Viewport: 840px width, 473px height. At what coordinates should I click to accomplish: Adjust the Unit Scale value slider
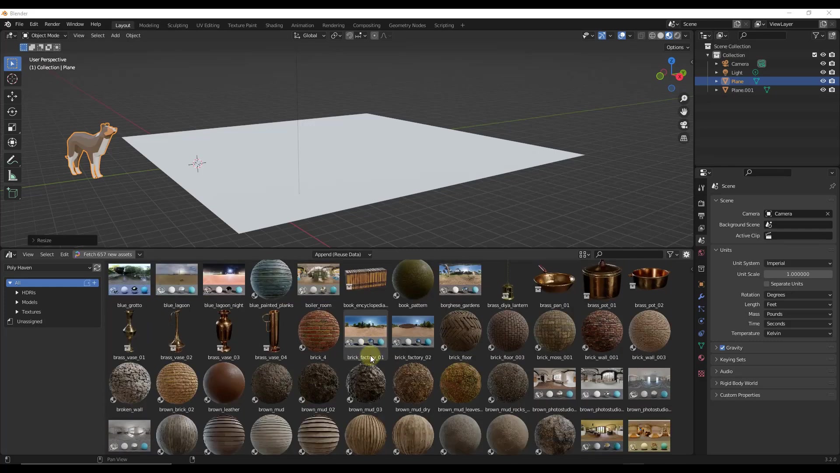click(x=798, y=274)
